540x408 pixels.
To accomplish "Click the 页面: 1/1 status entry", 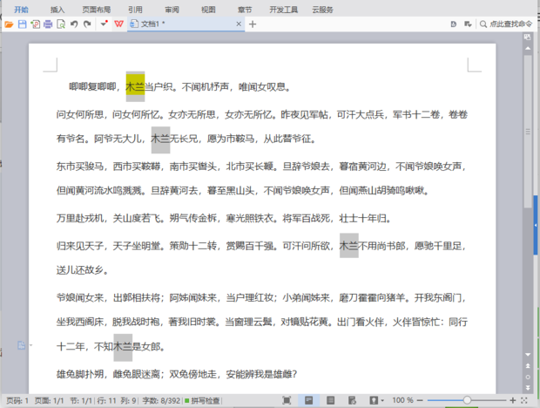I will [49, 400].
